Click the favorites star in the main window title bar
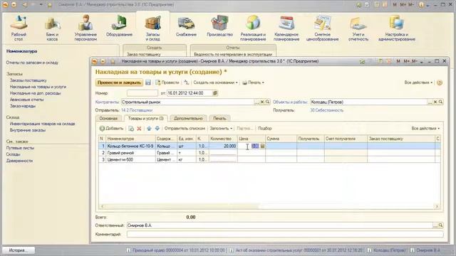Viewport: 456px width, 256px height. (x=50, y=5)
